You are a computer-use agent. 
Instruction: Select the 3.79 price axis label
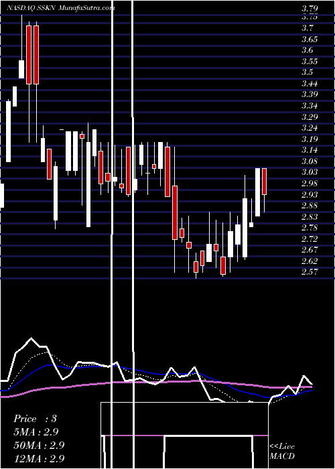[310, 8]
